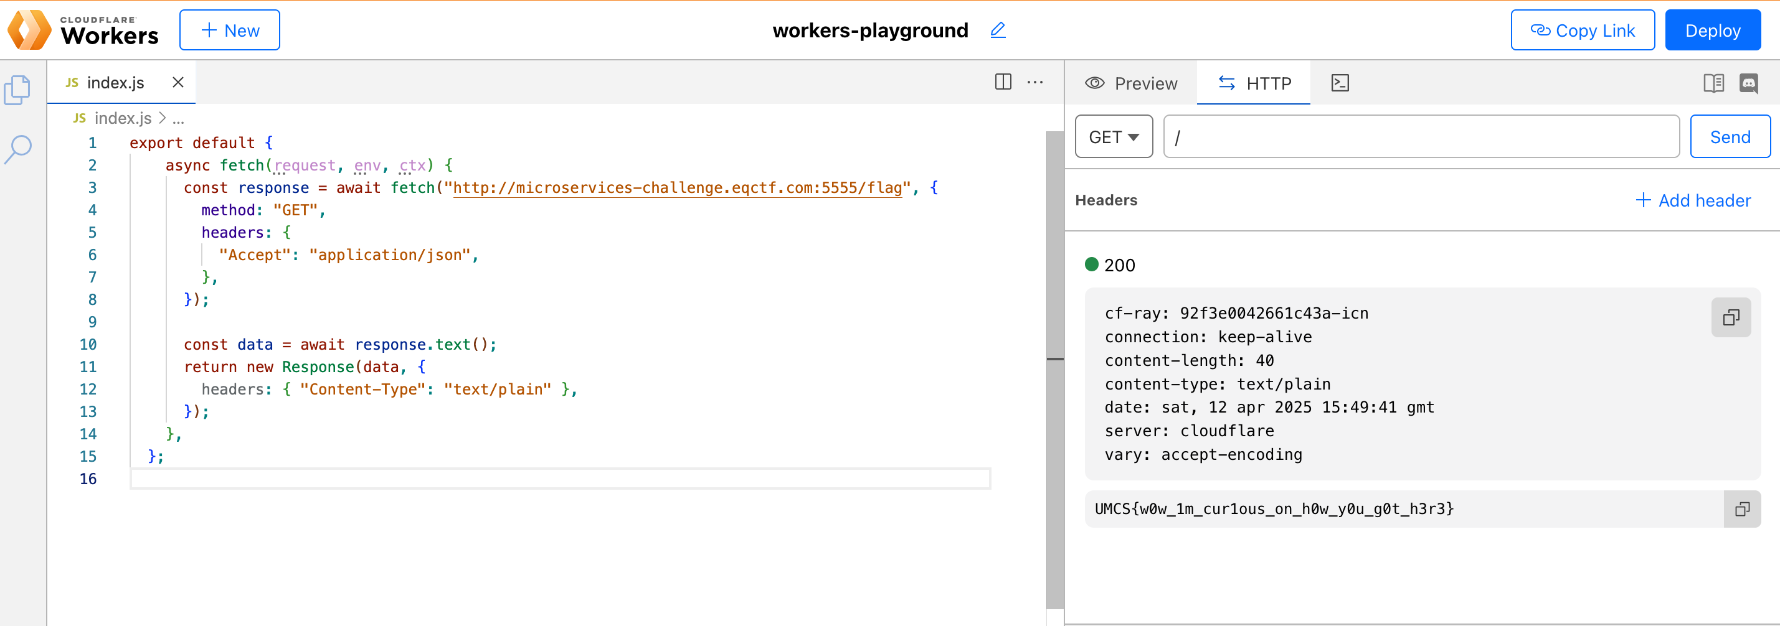Open the Explorer files sidebar icon
The image size is (1780, 626).
[x=17, y=90]
